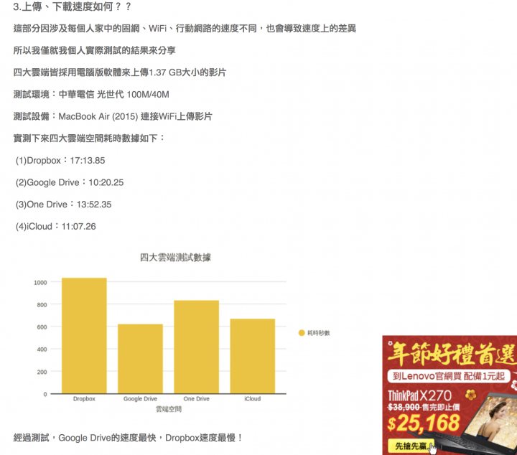Click the 雲端空間 axis title
517x455 pixels.
coord(169,409)
